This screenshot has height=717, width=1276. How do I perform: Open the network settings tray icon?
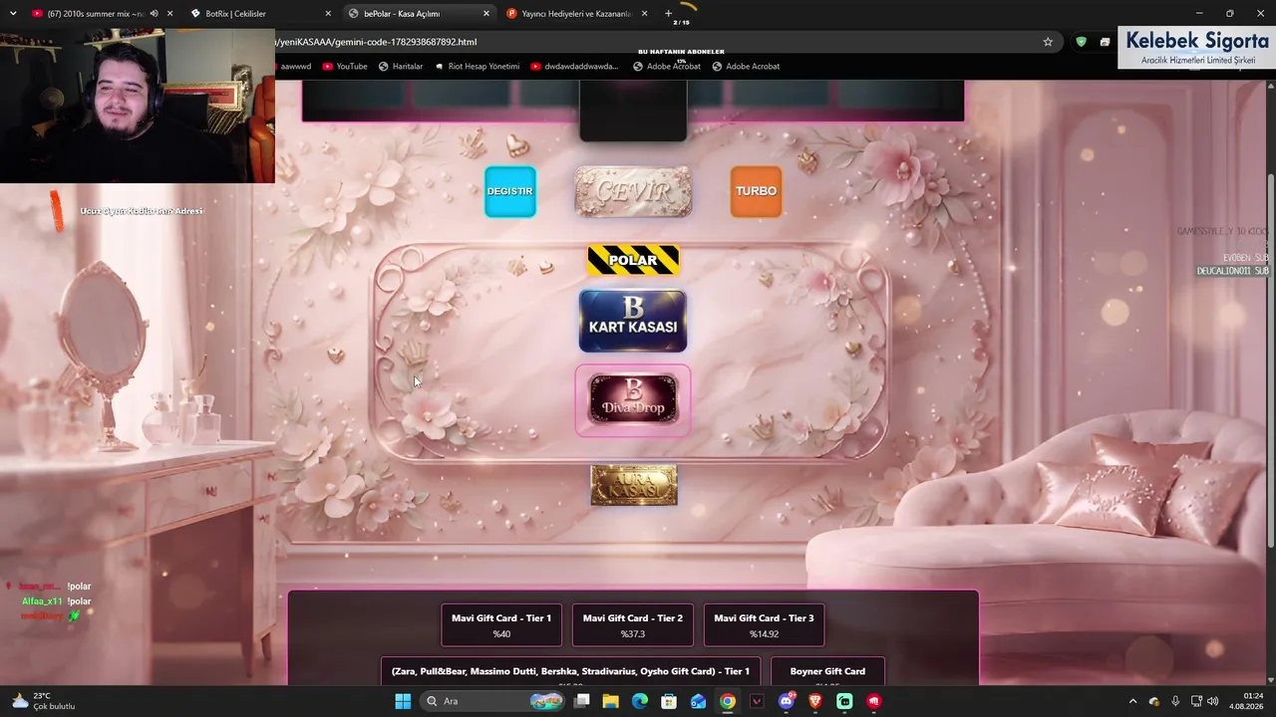click(x=1196, y=701)
